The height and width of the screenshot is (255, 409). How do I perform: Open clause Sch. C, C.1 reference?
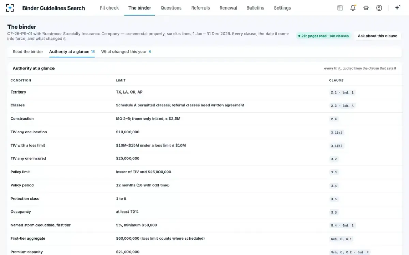(x=341, y=239)
